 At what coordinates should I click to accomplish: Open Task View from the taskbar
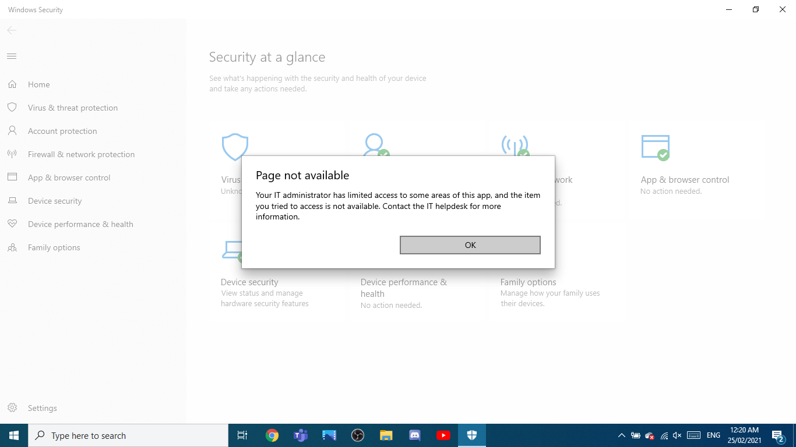click(x=242, y=435)
